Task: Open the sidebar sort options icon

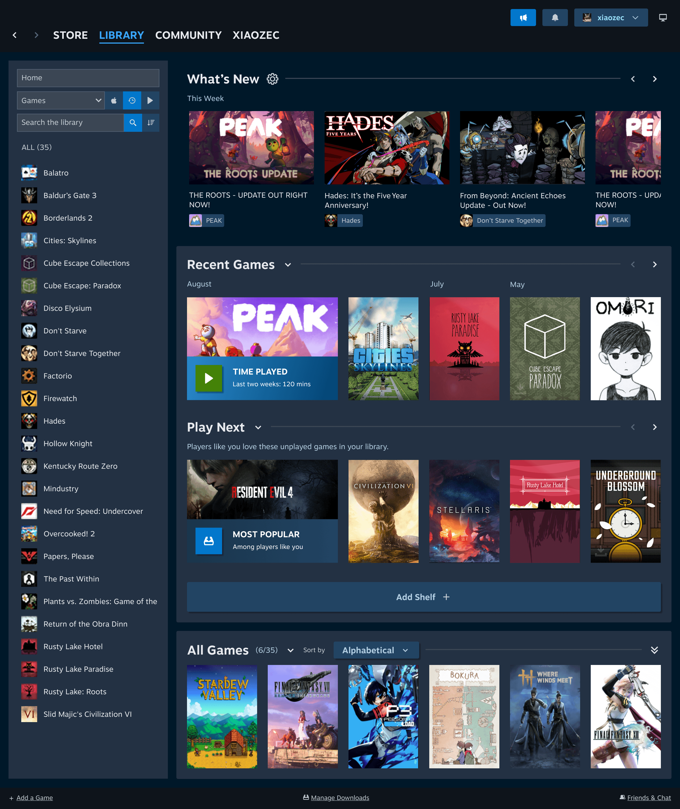Action: coord(151,123)
